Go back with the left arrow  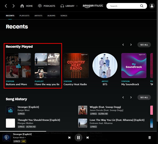(x=6, y=6)
